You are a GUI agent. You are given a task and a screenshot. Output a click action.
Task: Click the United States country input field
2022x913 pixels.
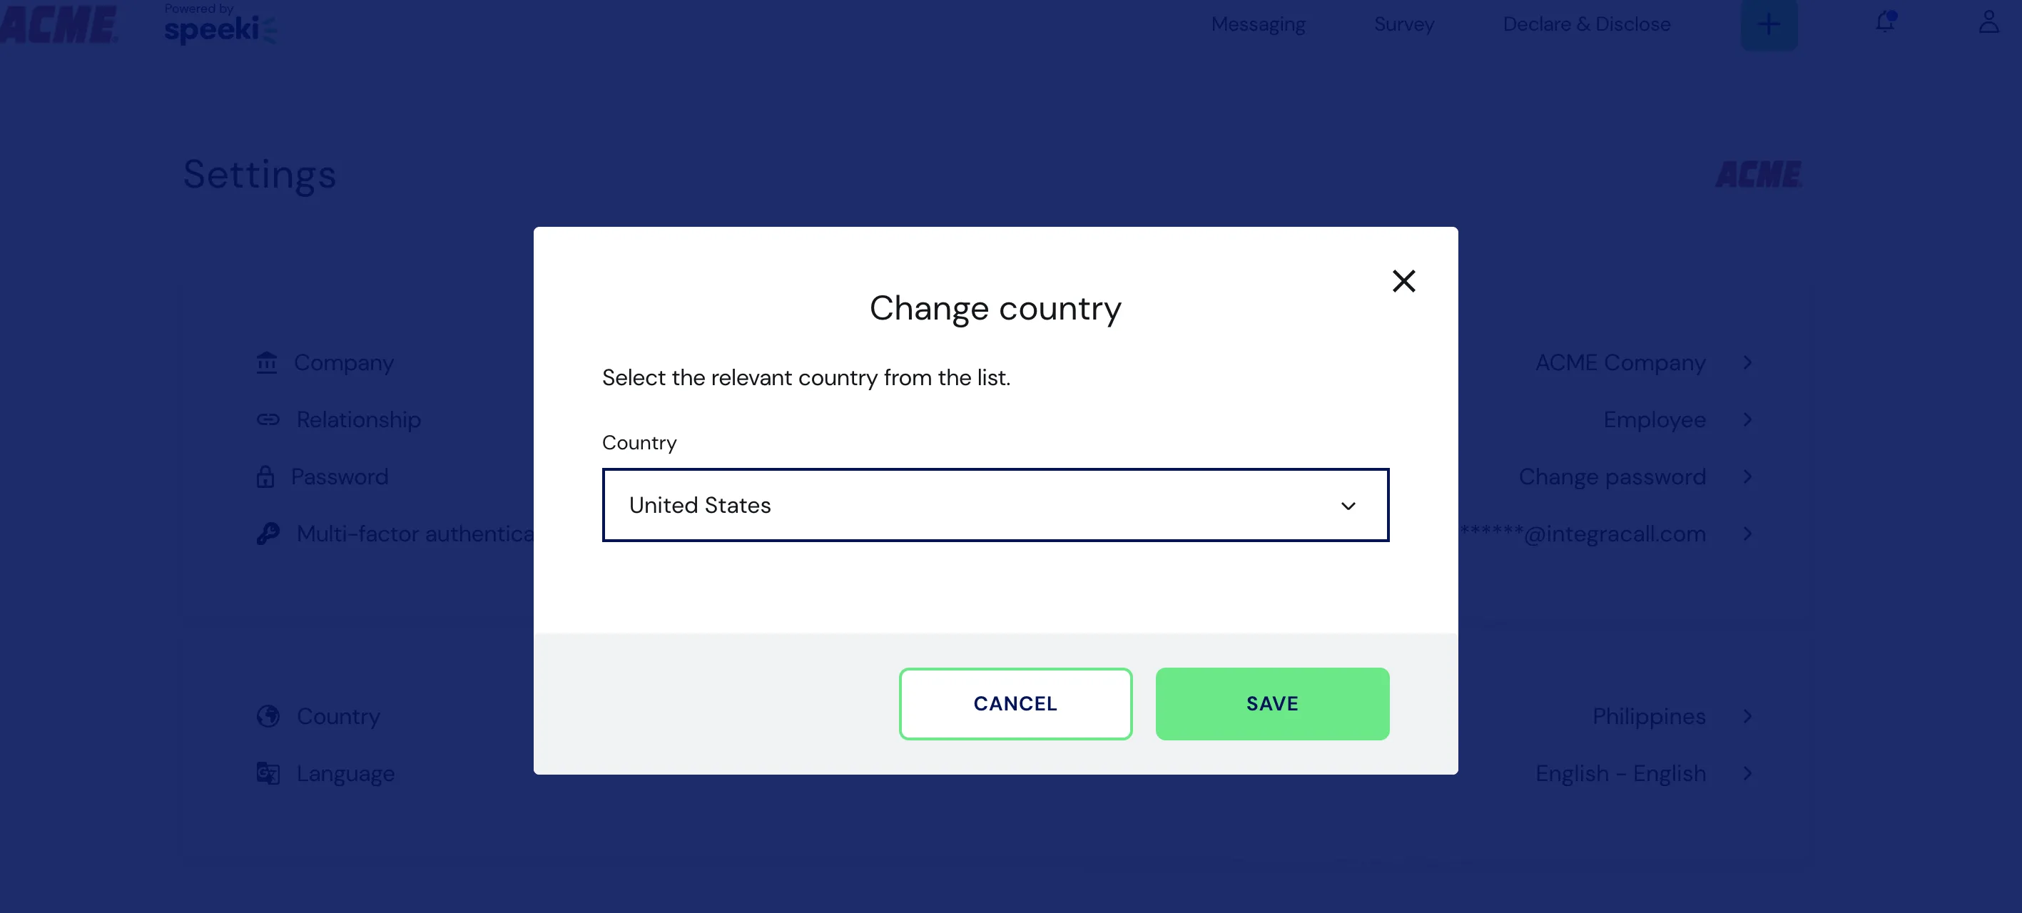click(995, 504)
